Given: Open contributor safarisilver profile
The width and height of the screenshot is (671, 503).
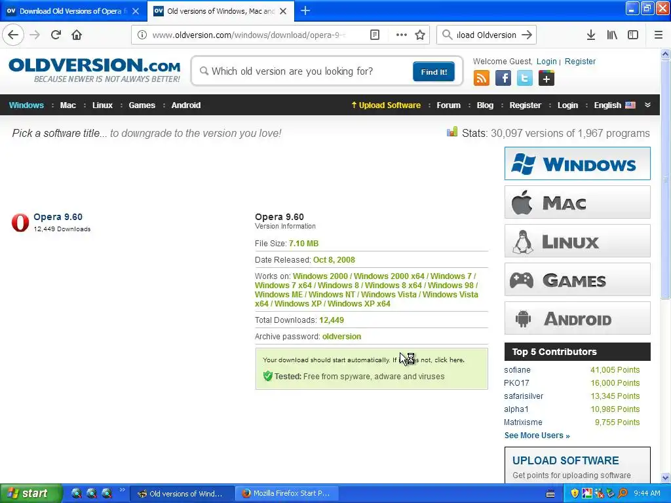Looking at the screenshot, I should coord(524,396).
